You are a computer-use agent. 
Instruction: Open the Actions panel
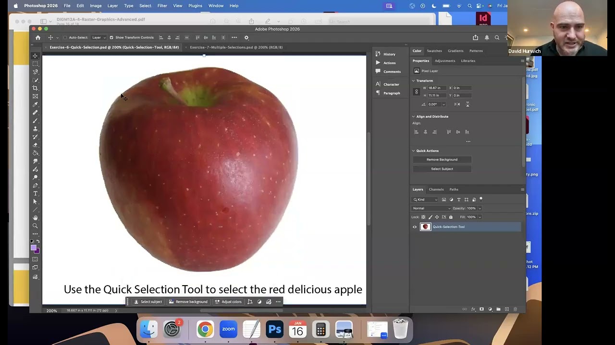pos(389,63)
